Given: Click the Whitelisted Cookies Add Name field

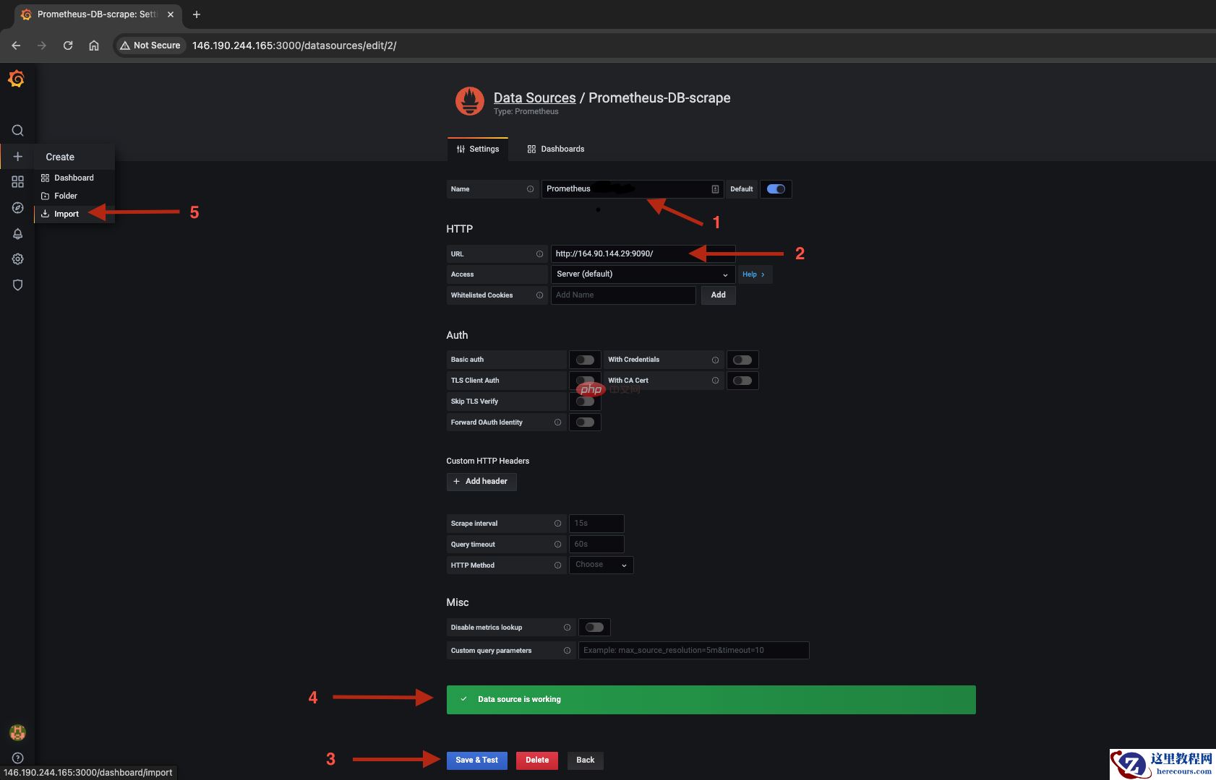Looking at the screenshot, I should [x=623, y=295].
